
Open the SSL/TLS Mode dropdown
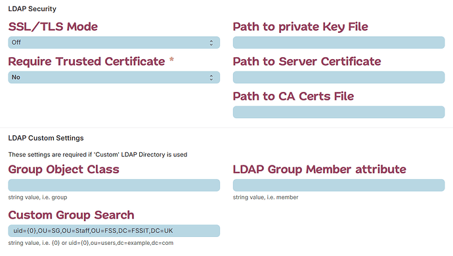(114, 43)
